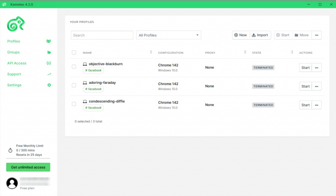
Task: Open more actions menu for condescending-diffie
Action: click(316, 105)
